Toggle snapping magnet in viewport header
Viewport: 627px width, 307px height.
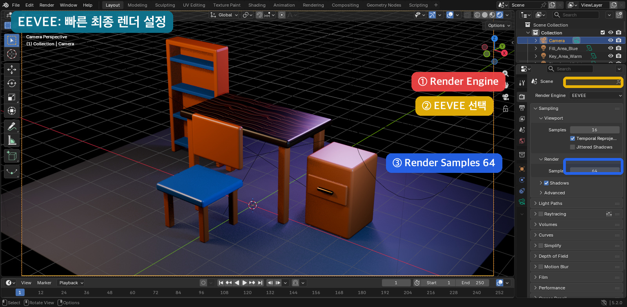(259, 15)
